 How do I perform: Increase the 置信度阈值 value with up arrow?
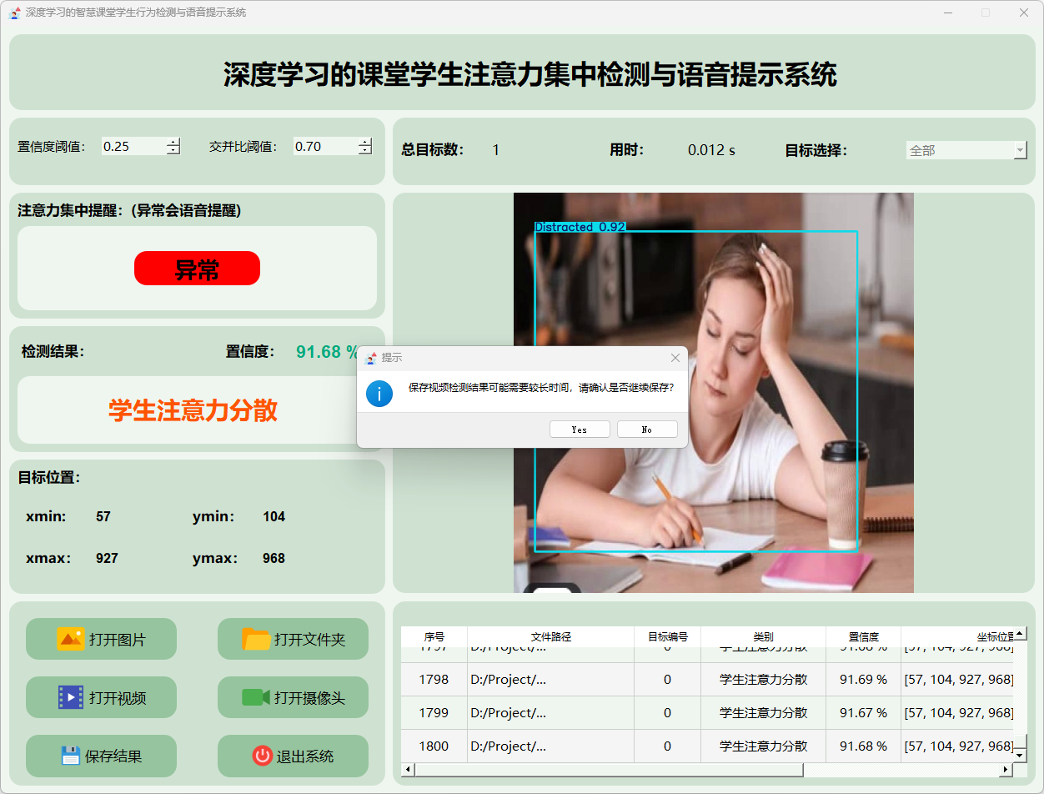(173, 142)
